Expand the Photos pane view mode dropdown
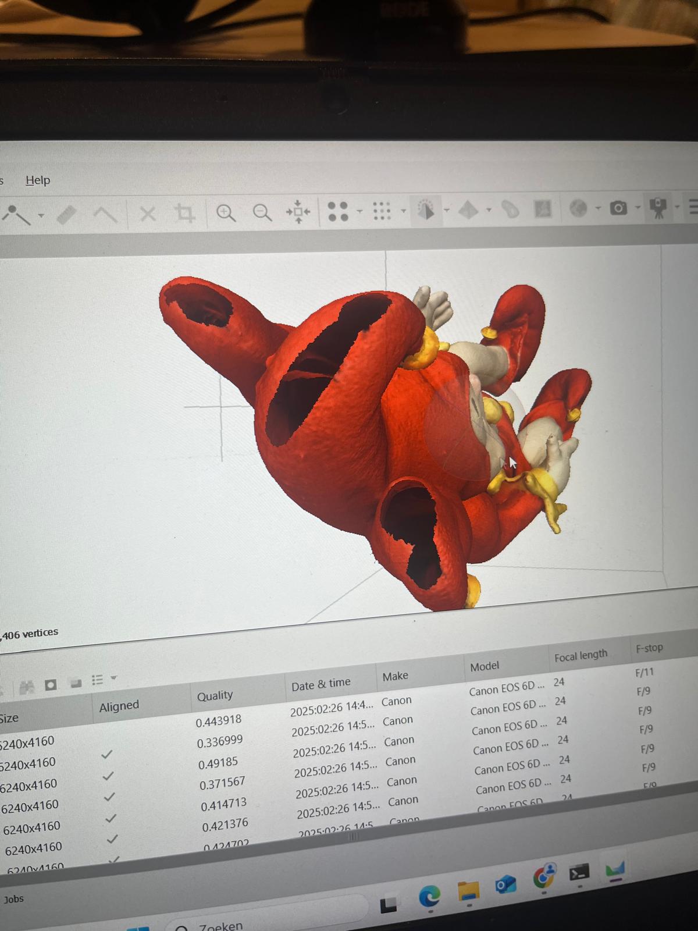The image size is (698, 931). pyautogui.click(x=114, y=678)
